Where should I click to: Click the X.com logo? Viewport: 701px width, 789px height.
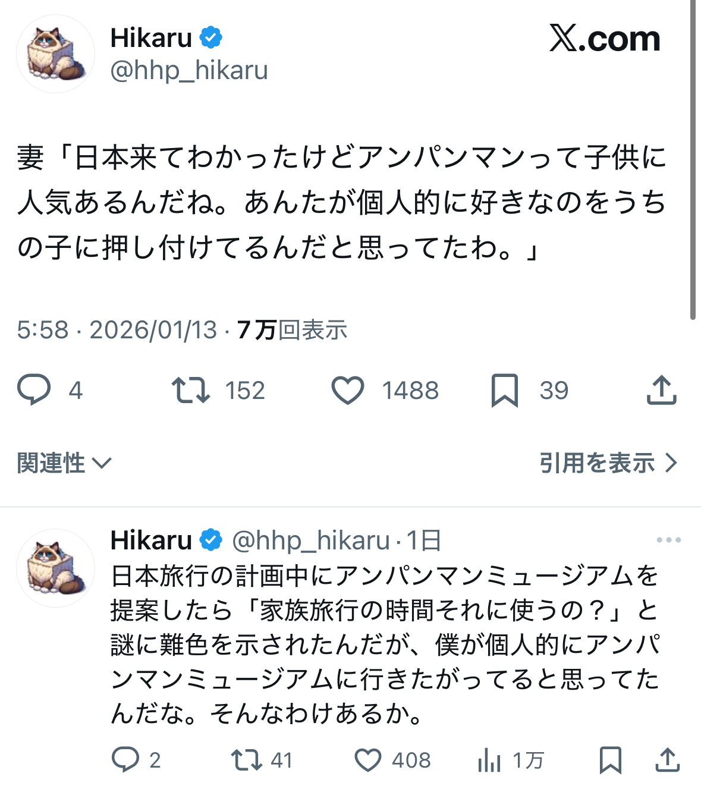tap(604, 39)
